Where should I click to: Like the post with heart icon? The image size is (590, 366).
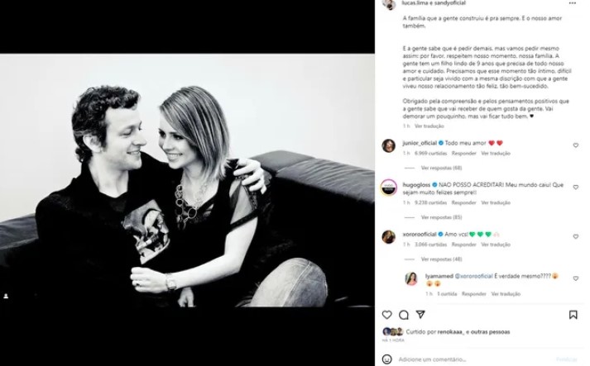[x=386, y=315]
